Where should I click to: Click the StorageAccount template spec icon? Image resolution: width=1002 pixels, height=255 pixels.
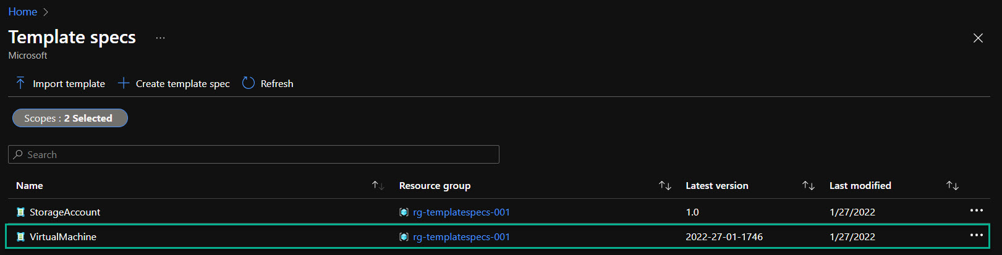pyautogui.click(x=20, y=212)
